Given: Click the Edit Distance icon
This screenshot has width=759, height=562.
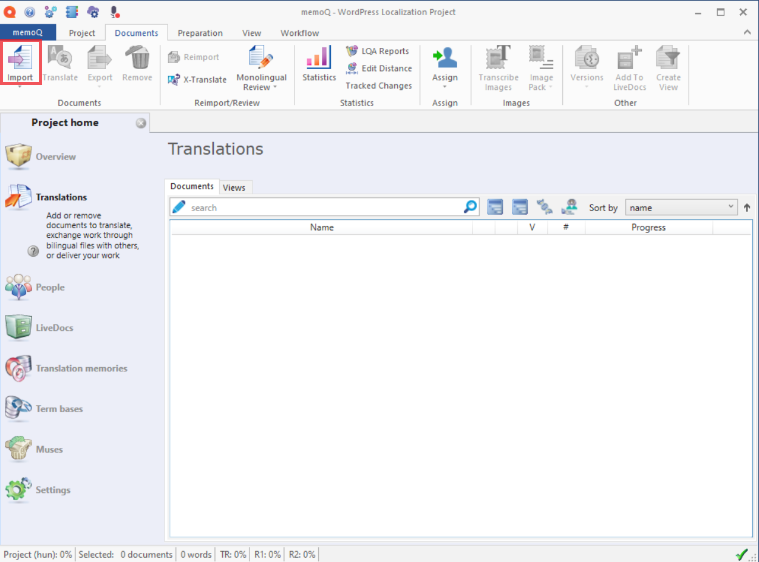Looking at the screenshot, I should [352, 69].
